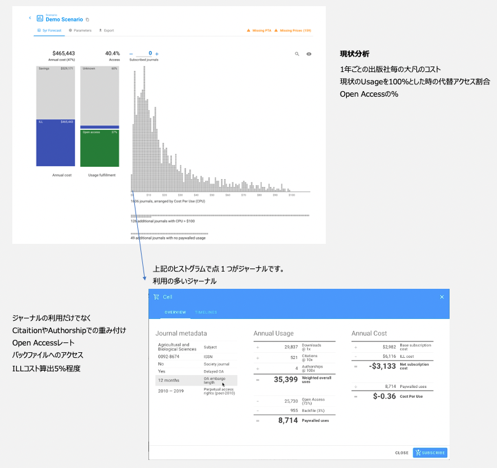Click the Subscribed journals number field
Screen dimensions: 497x468
coord(144,54)
